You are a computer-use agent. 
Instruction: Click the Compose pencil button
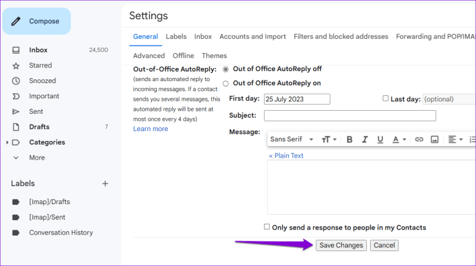36,22
